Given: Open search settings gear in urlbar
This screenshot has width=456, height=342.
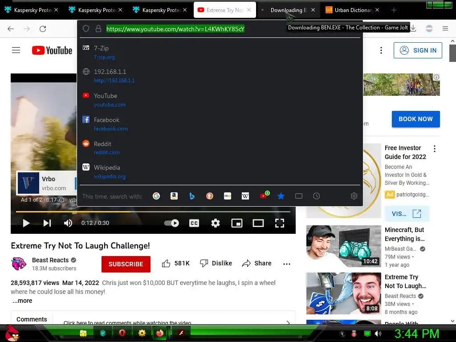Looking at the screenshot, I should [x=354, y=196].
